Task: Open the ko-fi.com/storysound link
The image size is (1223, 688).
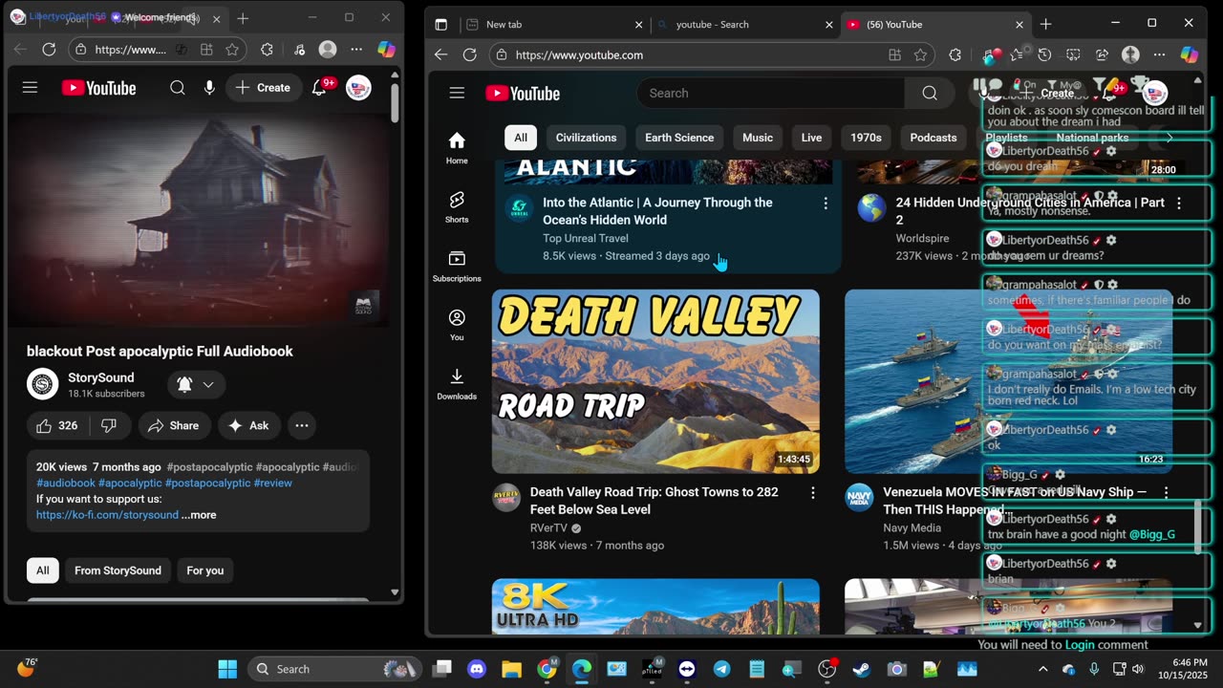Action: tap(107, 515)
